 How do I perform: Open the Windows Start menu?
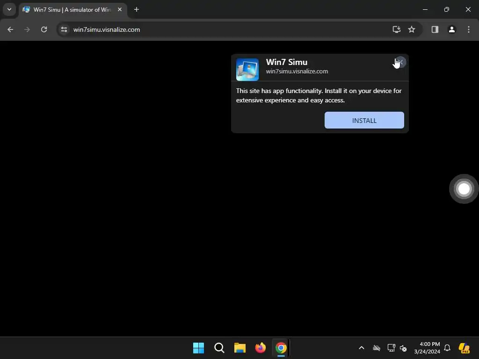coord(198,348)
